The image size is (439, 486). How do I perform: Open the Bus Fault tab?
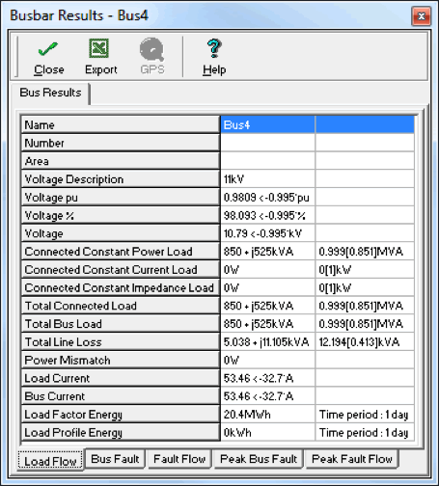click(115, 459)
